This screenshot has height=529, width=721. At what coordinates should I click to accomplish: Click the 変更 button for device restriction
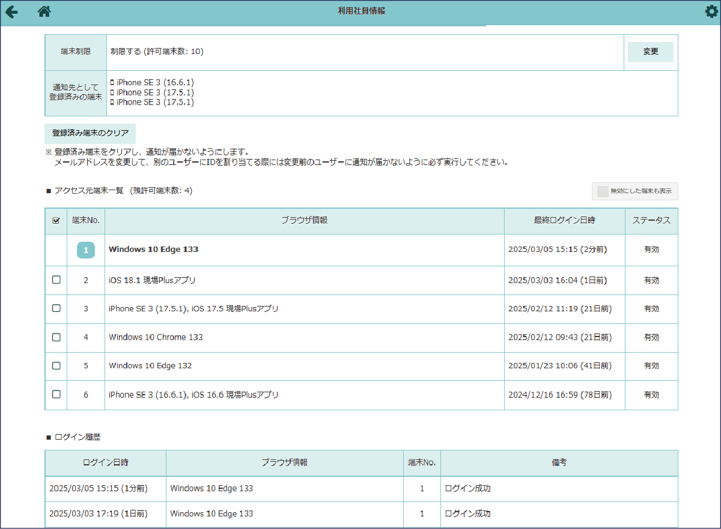coord(651,52)
